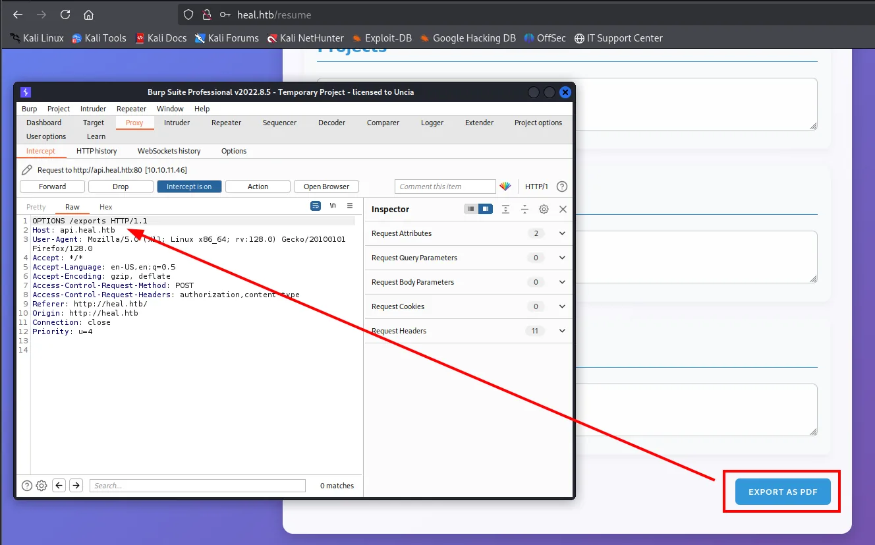Open Google Hacking DB bookmark
The image size is (875, 545).
pos(468,38)
